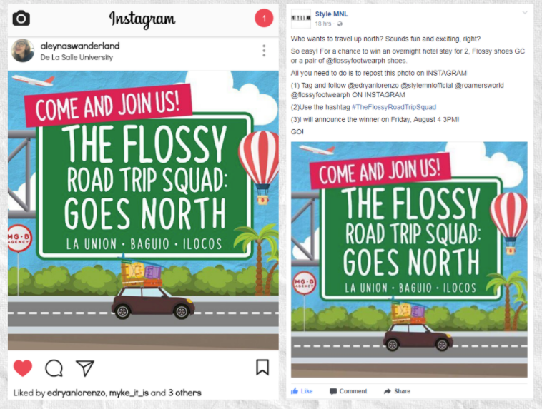542x409 pixels.
Task: Open the Instagram camera icon
Action: pyautogui.click(x=21, y=19)
